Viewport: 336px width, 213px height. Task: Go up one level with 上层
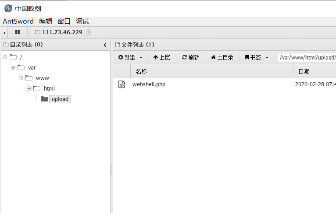point(162,57)
